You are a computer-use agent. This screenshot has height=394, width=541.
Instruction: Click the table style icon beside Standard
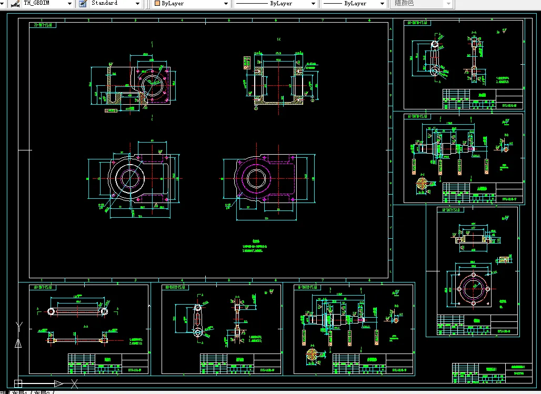83,4
